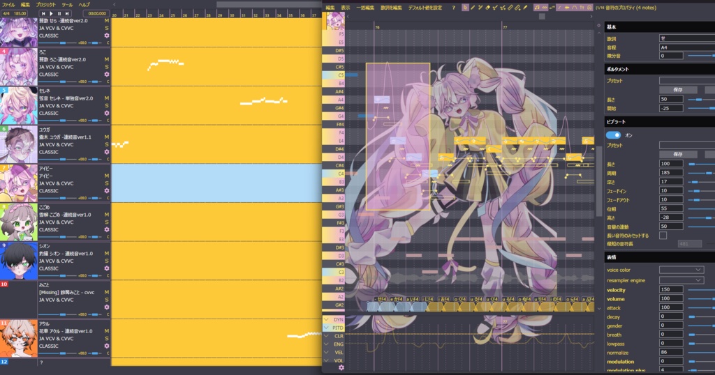The image size is (715, 375).
Task: Open expression settings gear below VOL
Action: coord(341,368)
